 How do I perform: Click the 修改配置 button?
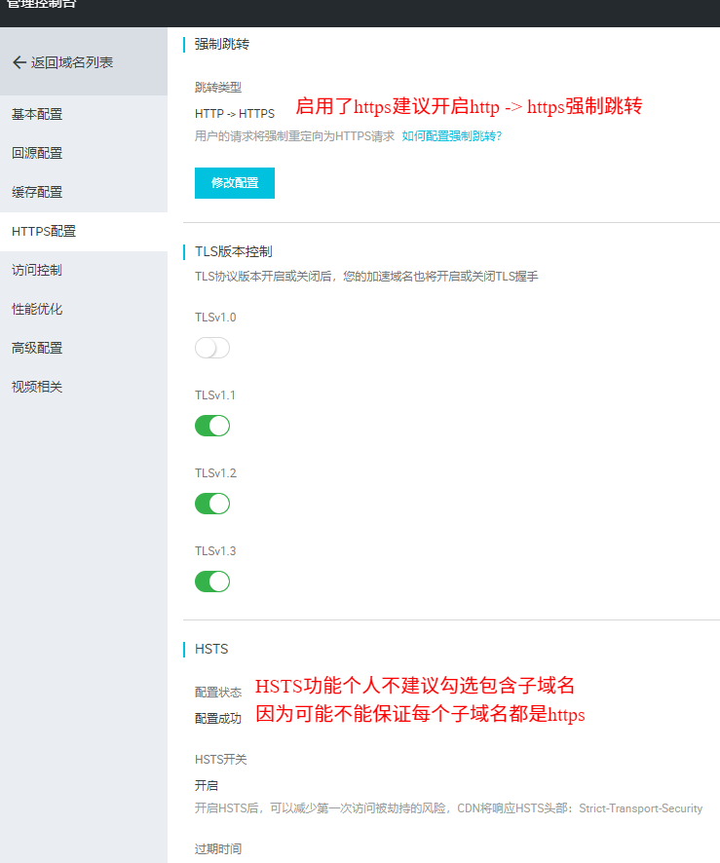click(x=235, y=183)
